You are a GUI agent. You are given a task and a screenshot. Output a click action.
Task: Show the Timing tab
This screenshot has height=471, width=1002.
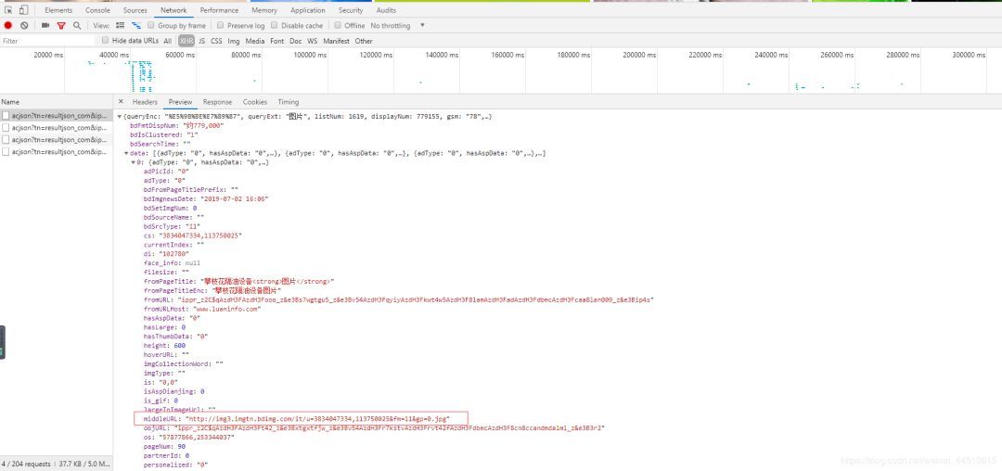tap(289, 101)
